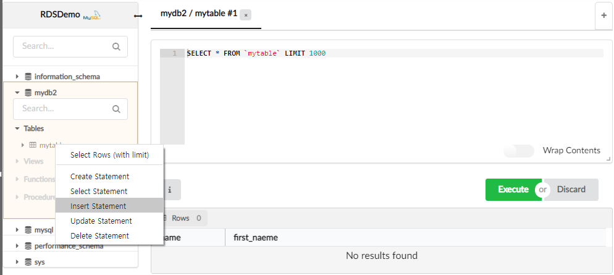Screen dimensions: 614x275
Task: Collapse the mydb2 database node
Action: click(x=17, y=93)
